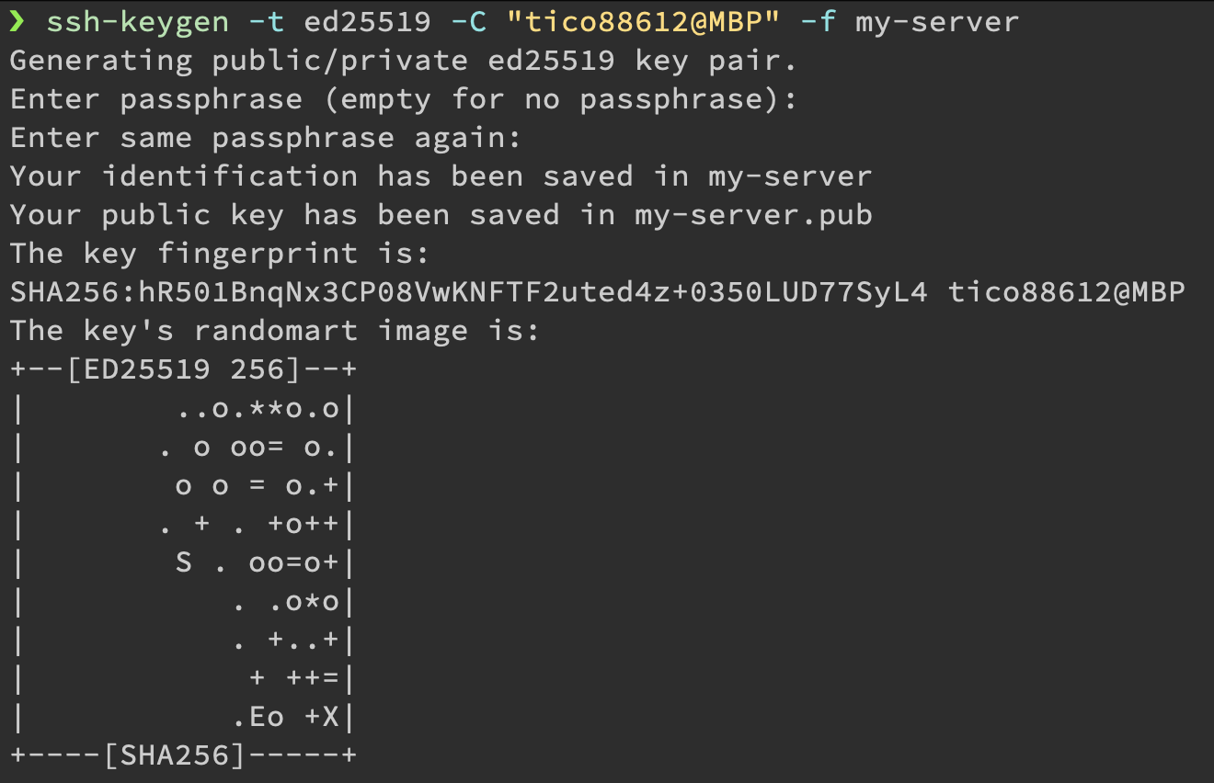This screenshot has height=783, width=1214.
Task: Click the "Enter same passphrase again" prompt
Action: click(x=266, y=138)
